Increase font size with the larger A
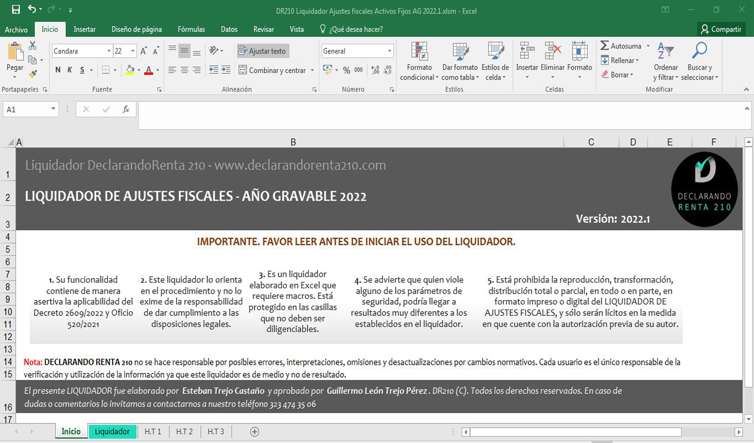 point(143,51)
